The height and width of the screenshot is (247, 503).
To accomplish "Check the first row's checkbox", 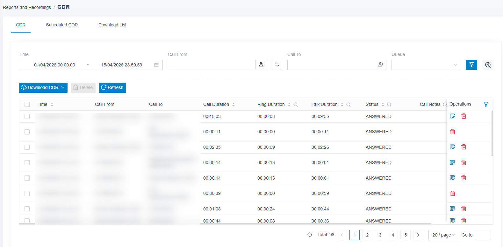I will [27, 116].
